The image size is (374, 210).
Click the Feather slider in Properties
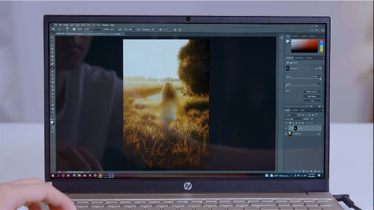point(303,86)
